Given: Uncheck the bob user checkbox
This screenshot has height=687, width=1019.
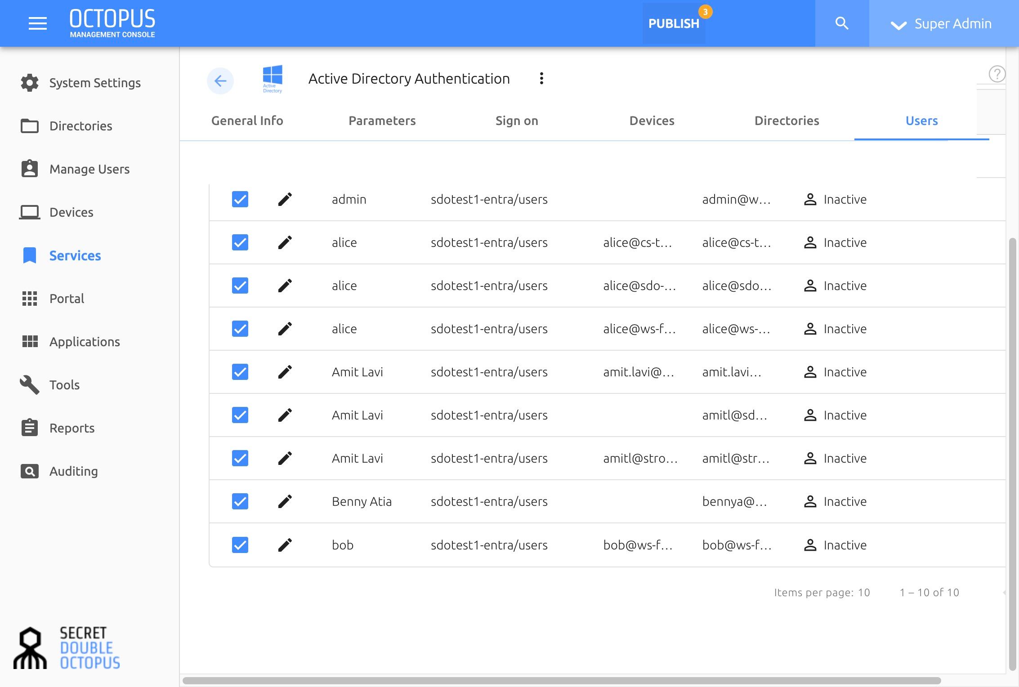Looking at the screenshot, I should pyautogui.click(x=240, y=545).
